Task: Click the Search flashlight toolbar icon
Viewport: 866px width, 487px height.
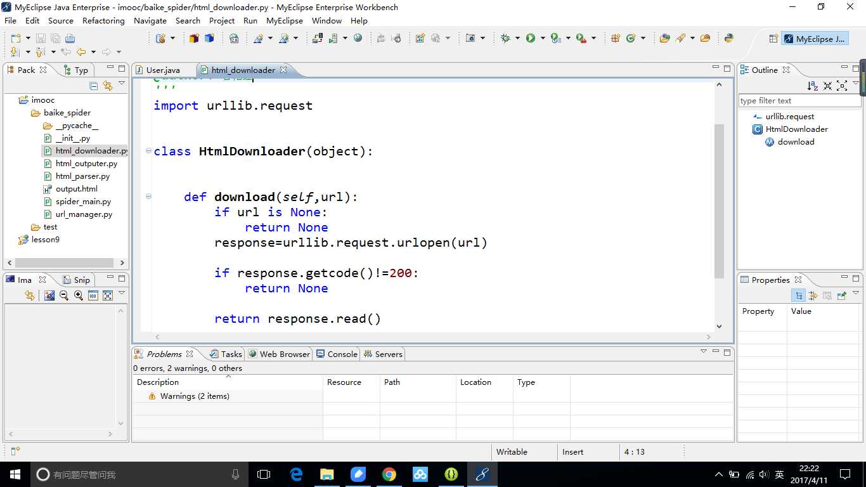Action: coord(680,39)
